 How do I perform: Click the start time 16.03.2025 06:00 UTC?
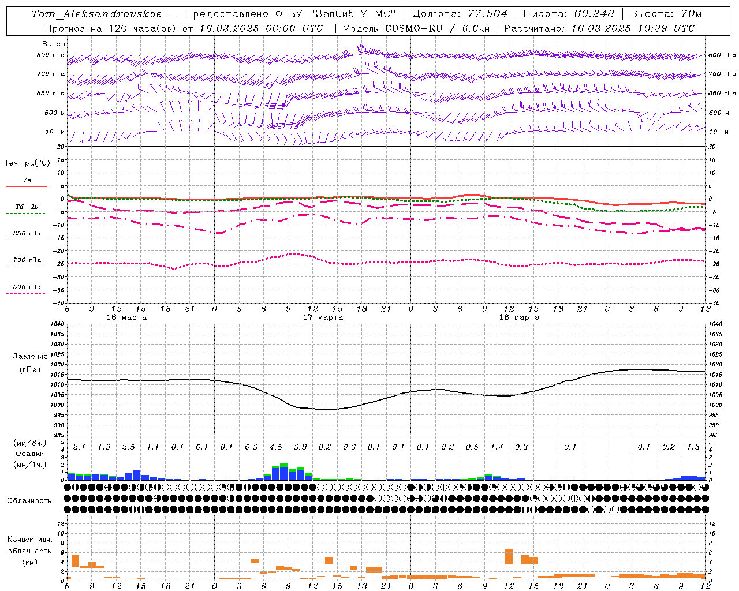click(x=261, y=28)
